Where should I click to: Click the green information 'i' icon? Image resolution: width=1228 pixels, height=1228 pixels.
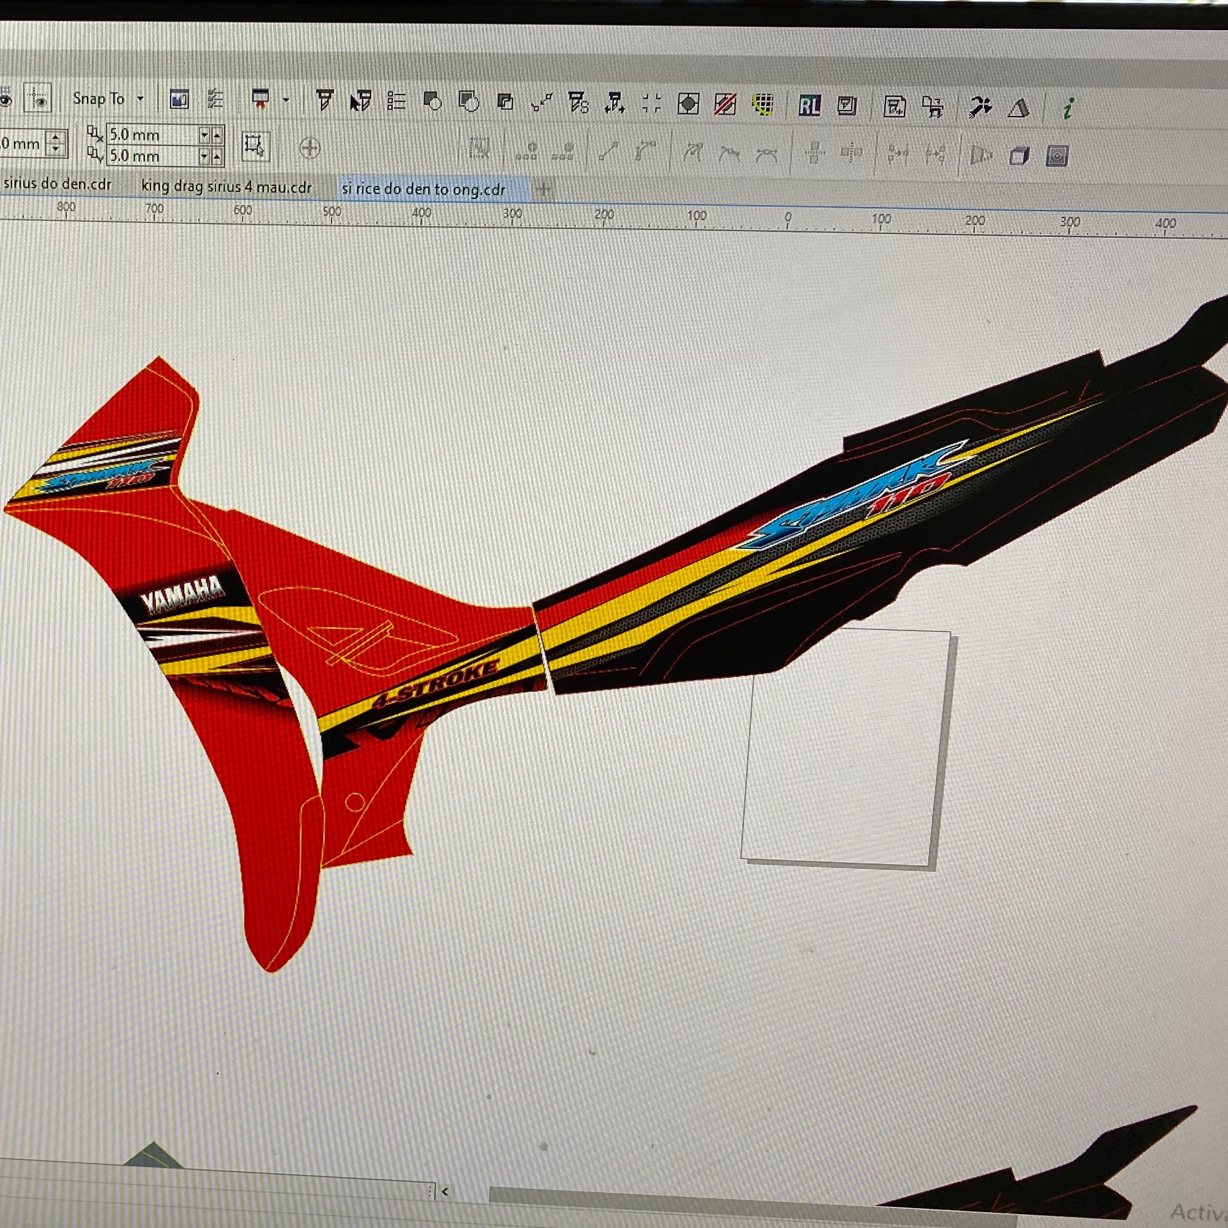pos(1068,109)
